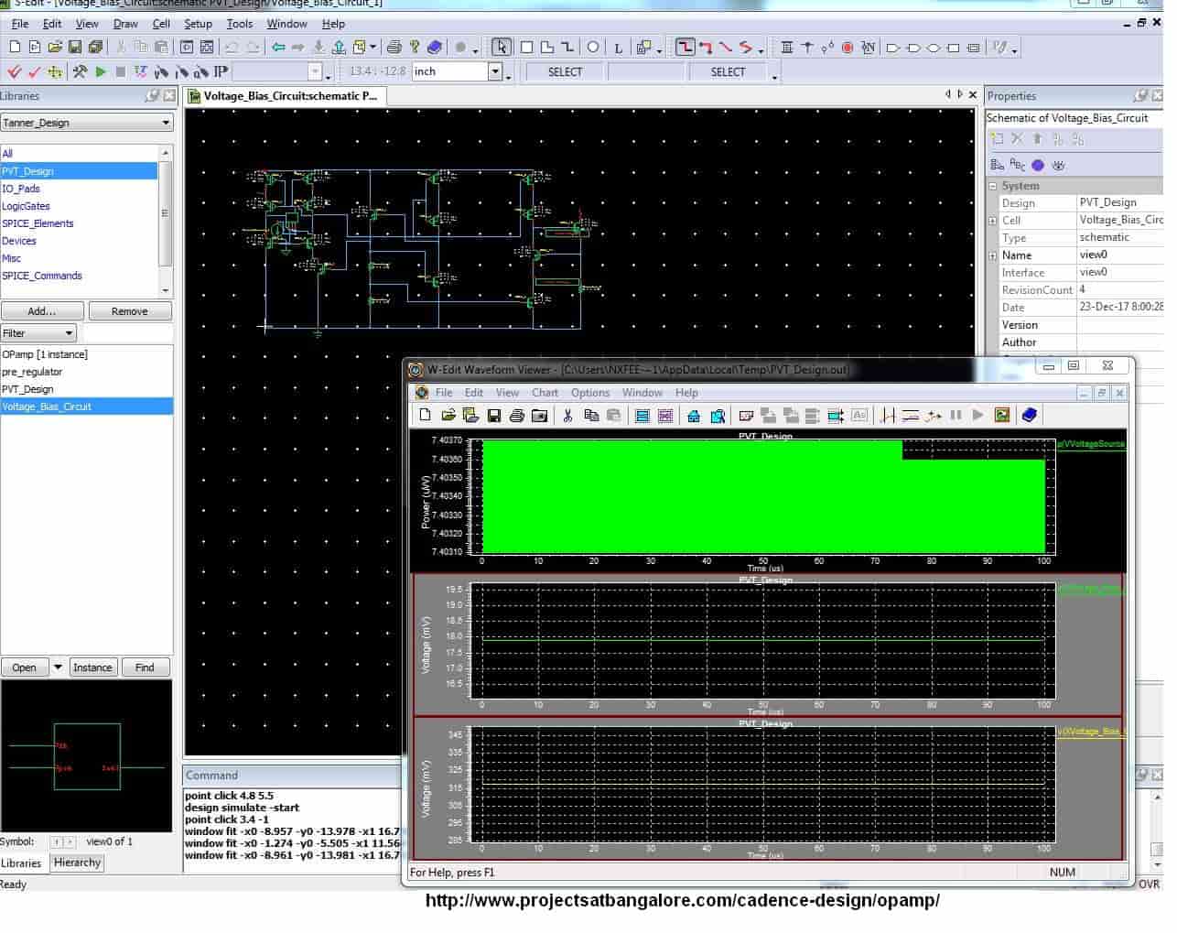Select the arrow pointer selection tool

pos(502,47)
